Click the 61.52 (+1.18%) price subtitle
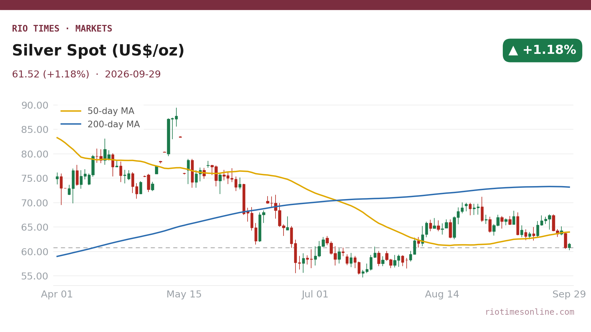591x332 pixels. pyautogui.click(x=51, y=74)
